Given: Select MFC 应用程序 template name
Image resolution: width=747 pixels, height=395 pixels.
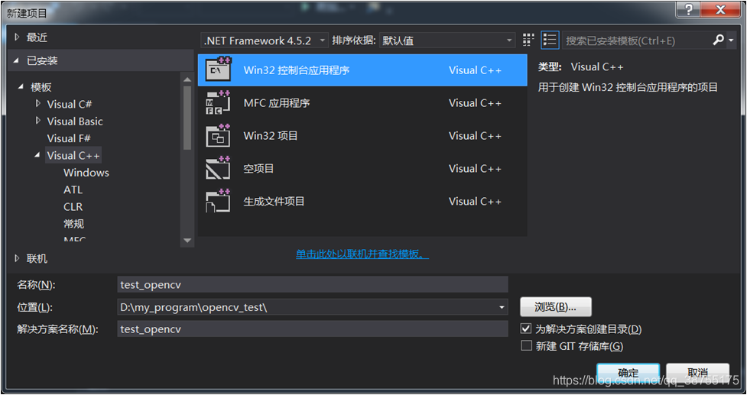Looking at the screenshot, I should point(277,103).
